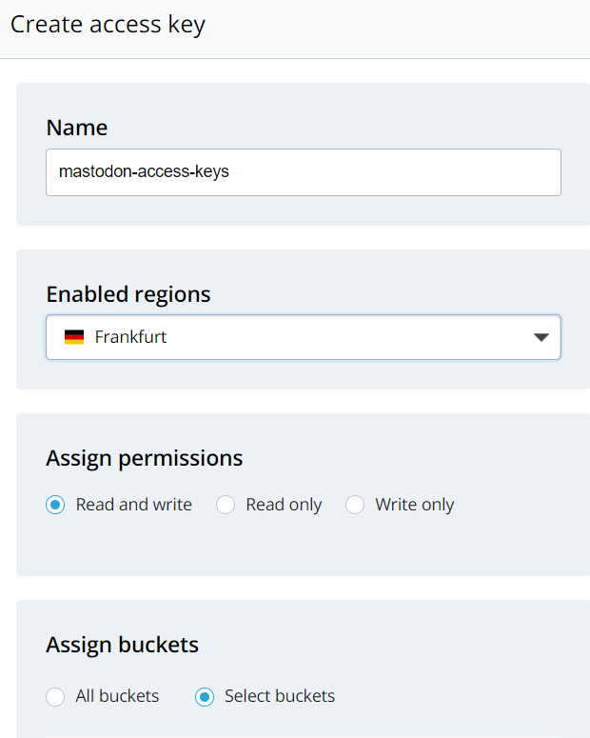This screenshot has width=590, height=738.
Task: Click the 'Name' field label
Action: click(77, 128)
